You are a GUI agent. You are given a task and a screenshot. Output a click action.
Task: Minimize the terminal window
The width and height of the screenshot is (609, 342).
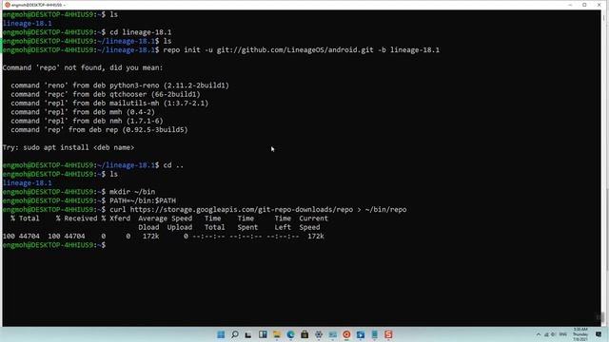pyautogui.click(x=570, y=5)
